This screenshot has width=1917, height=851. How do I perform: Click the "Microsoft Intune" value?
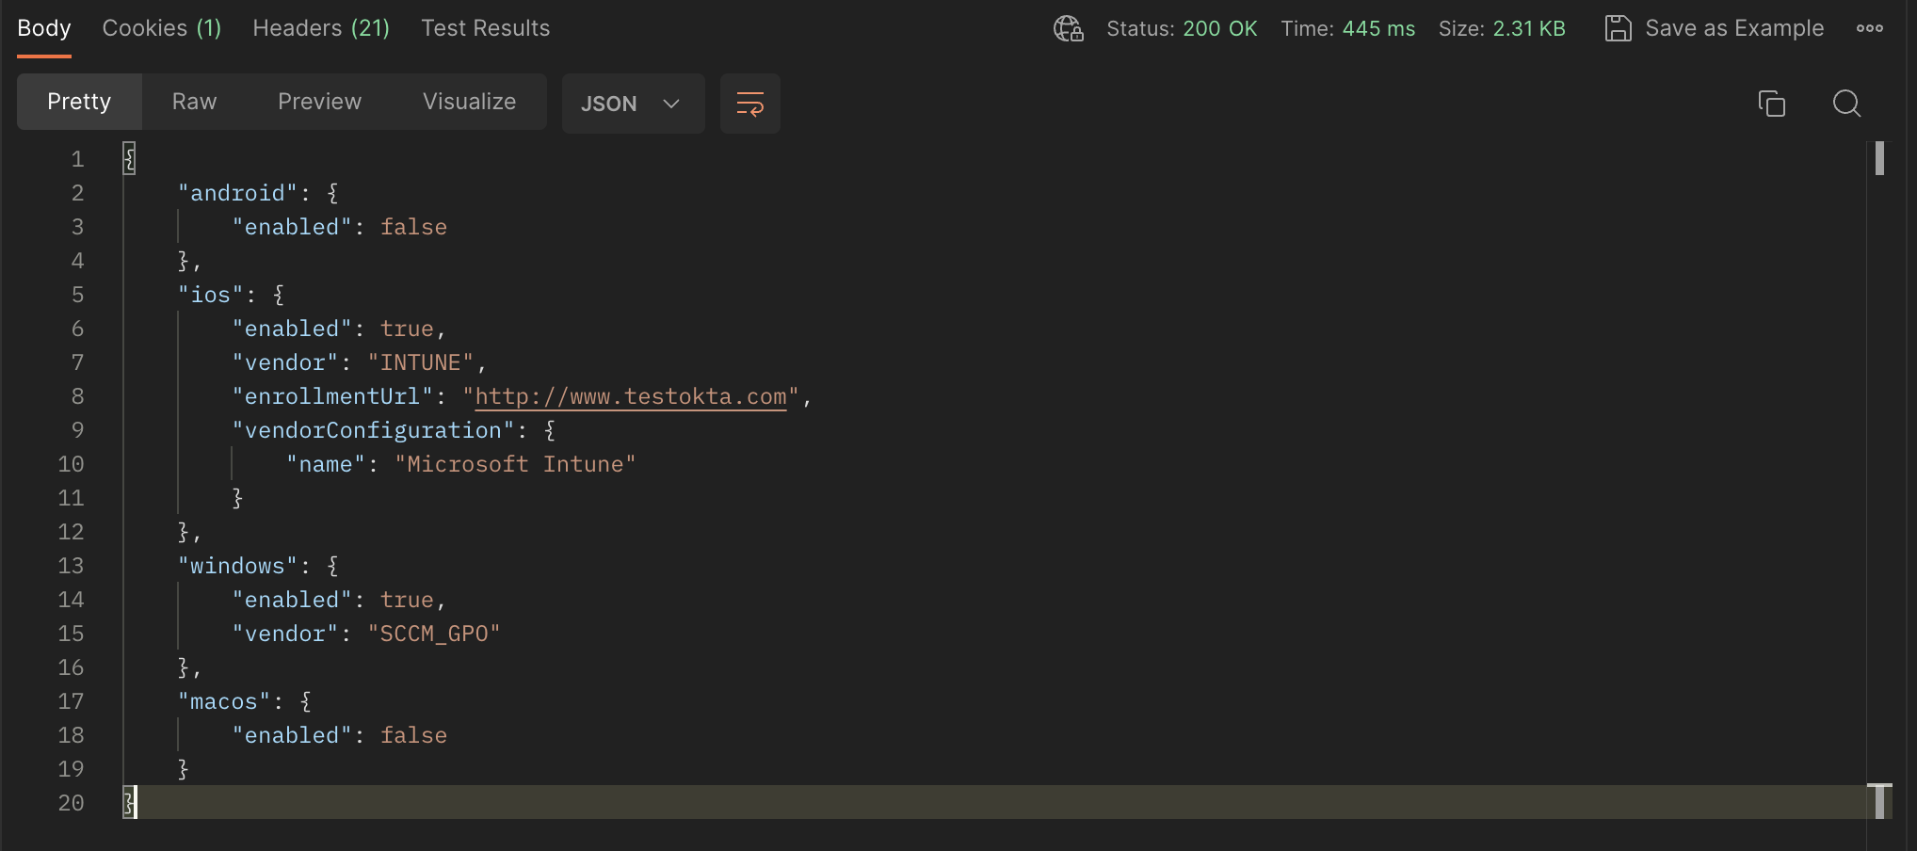[515, 464]
